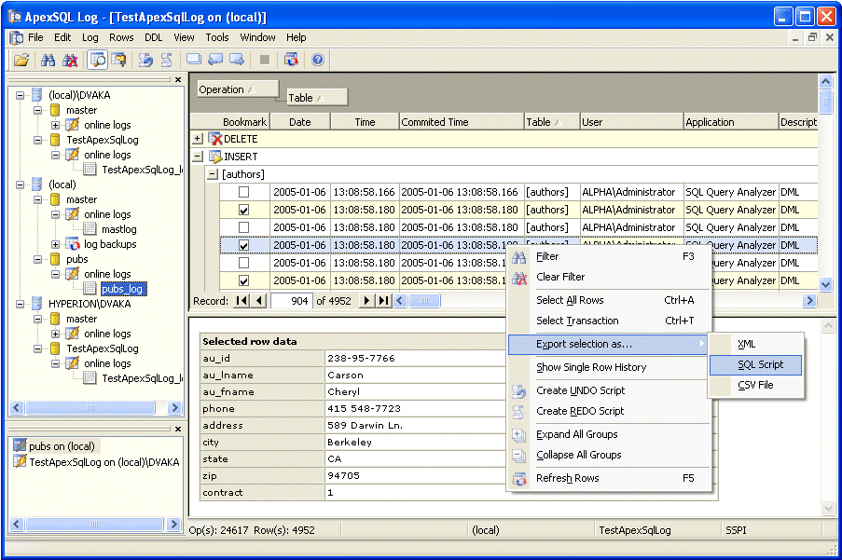Open Help via the blue question mark icon
The width and height of the screenshot is (842, 560).
point(318,60)
